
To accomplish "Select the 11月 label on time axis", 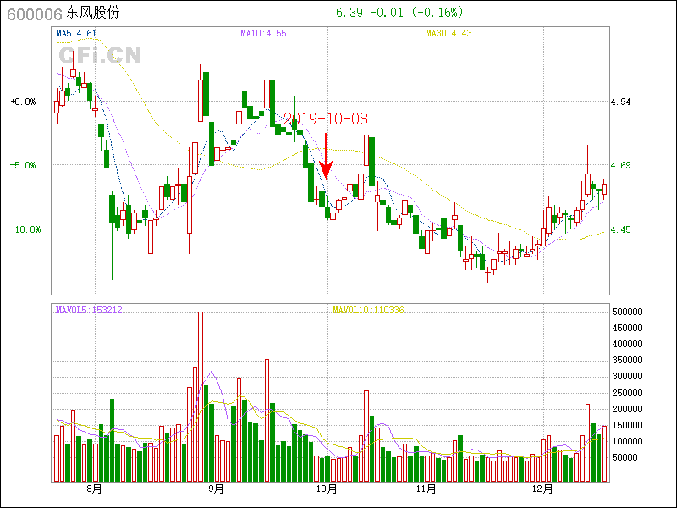I will pos(427,489).
